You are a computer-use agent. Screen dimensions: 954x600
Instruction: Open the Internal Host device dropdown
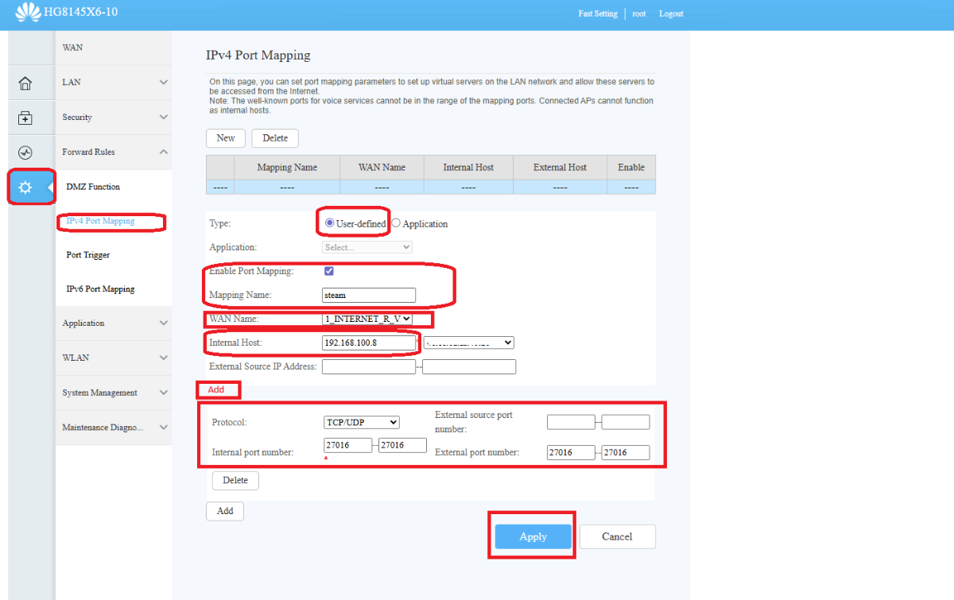pos(469,343)
